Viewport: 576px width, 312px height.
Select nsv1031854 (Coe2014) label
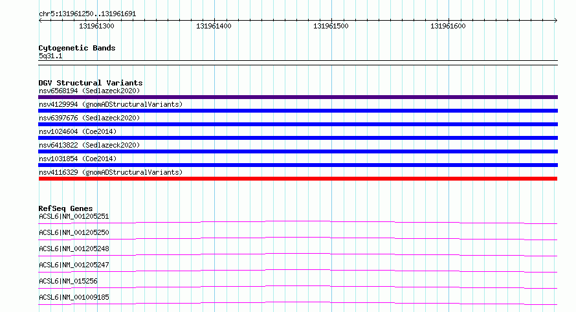pyautogui.click(x=78, y=159)
